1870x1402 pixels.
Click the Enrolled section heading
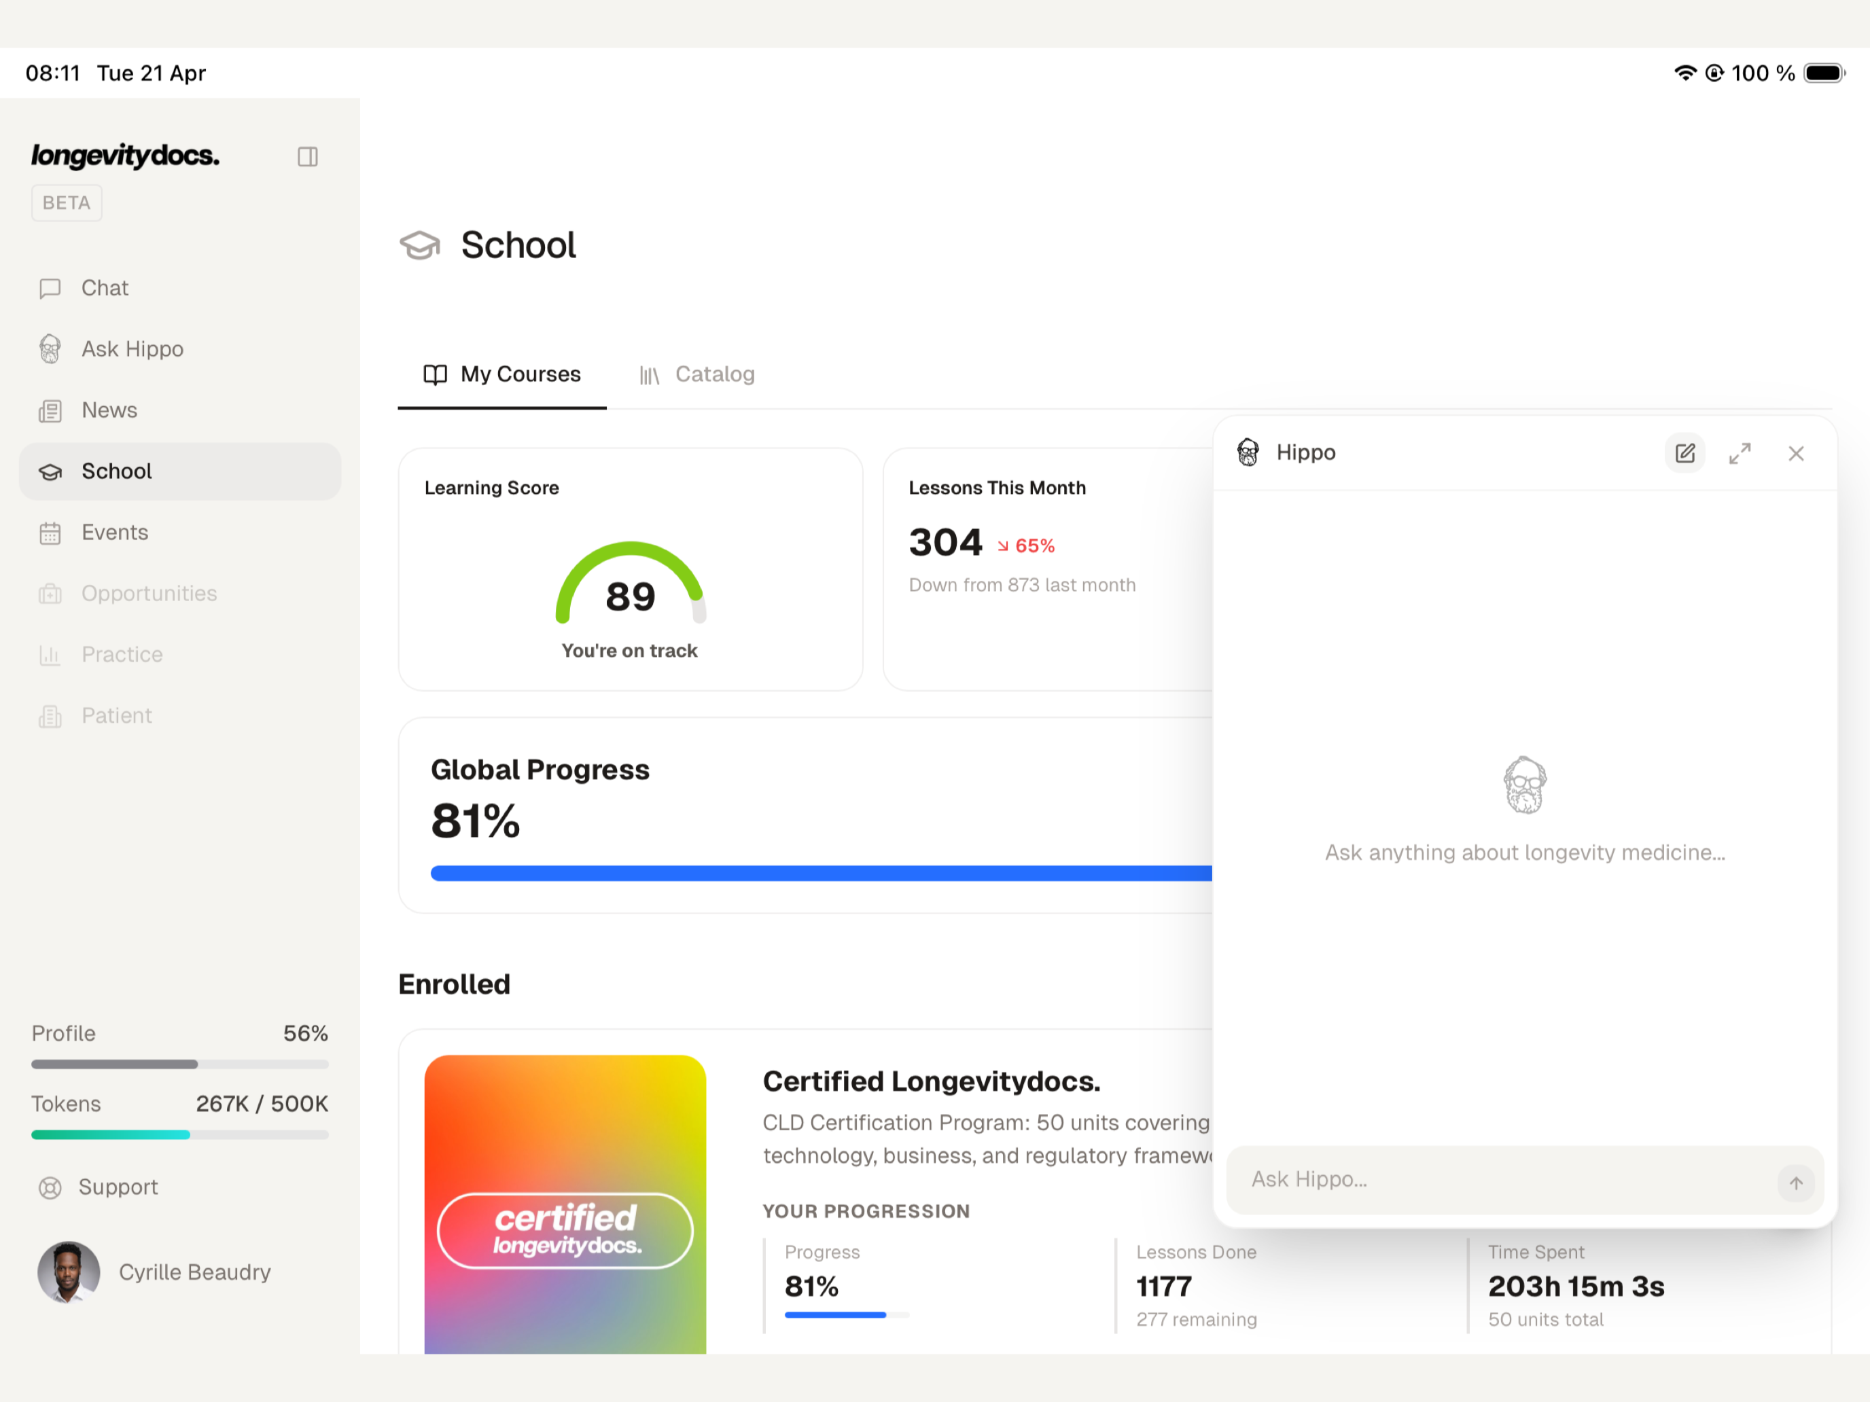click(x=454, y=984)
